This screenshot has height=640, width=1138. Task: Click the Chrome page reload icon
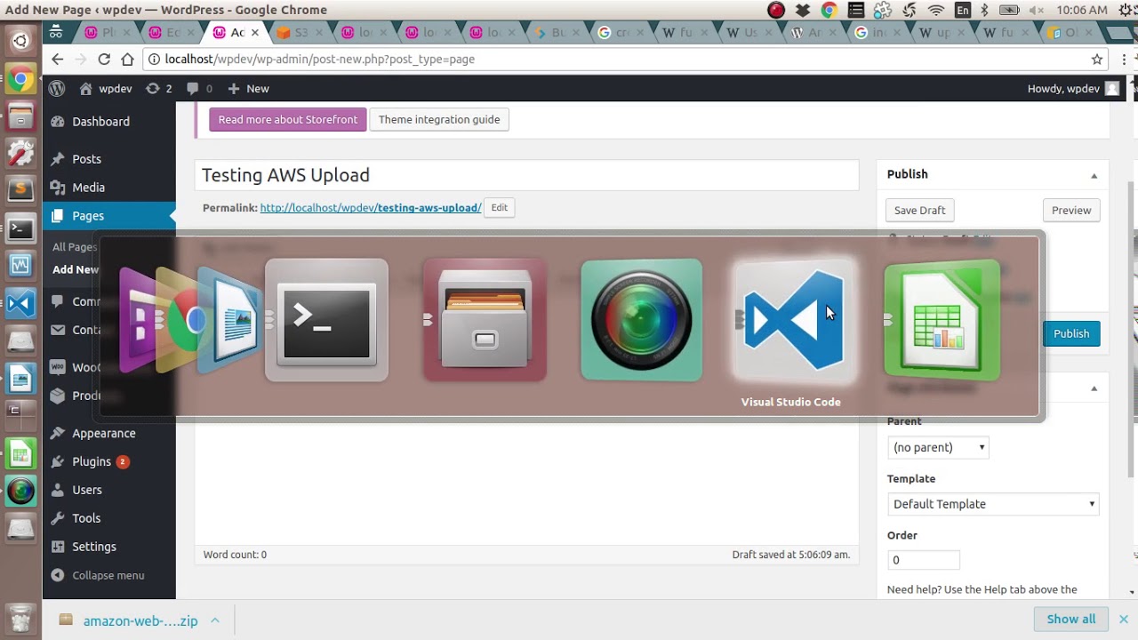point(104,59)
